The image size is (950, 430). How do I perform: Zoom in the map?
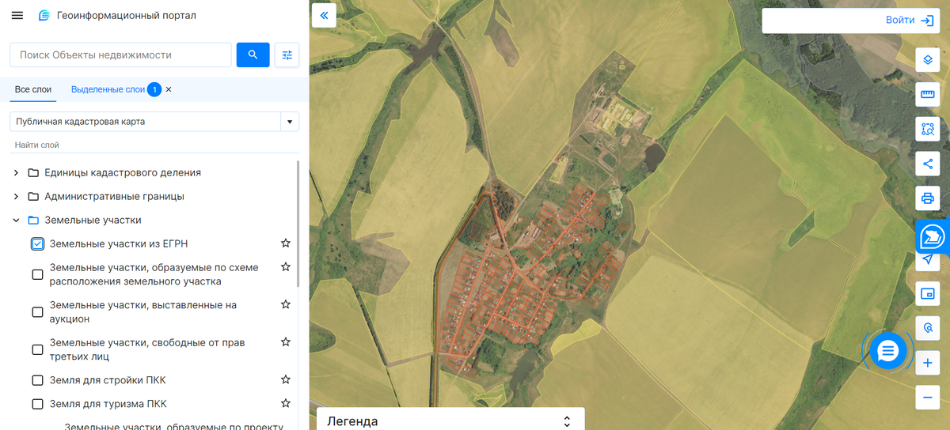point(929,363)
